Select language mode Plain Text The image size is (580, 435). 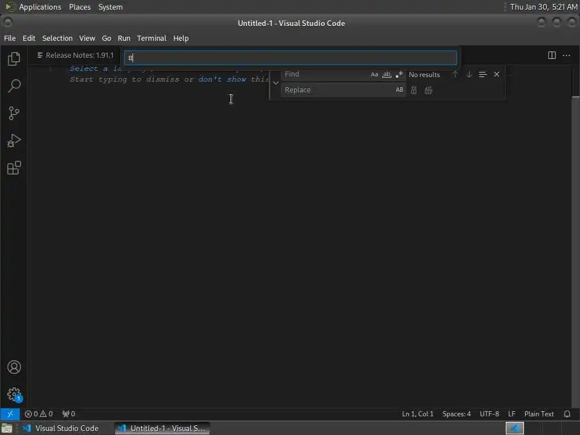pos(539,414)
